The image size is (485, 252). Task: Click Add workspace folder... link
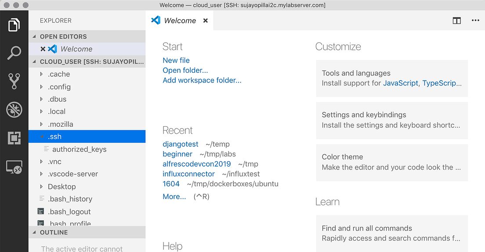click(x=202, y=80)
